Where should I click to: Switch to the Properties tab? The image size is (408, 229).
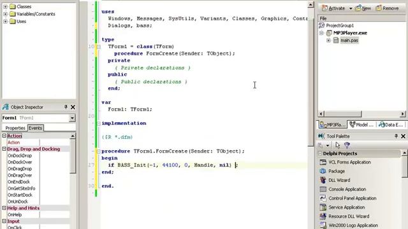point(15,128)
